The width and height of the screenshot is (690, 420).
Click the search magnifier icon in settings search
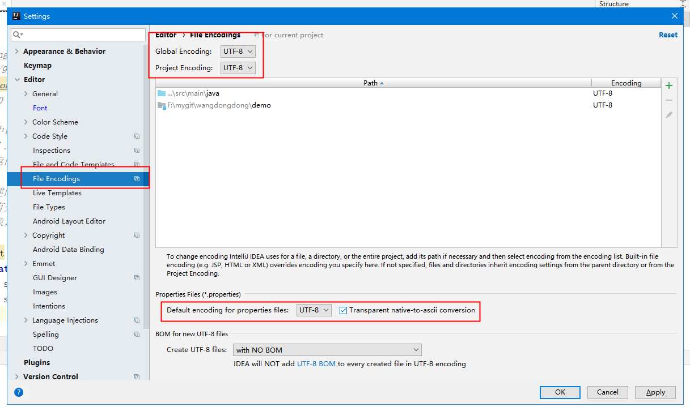click(17, 35)
